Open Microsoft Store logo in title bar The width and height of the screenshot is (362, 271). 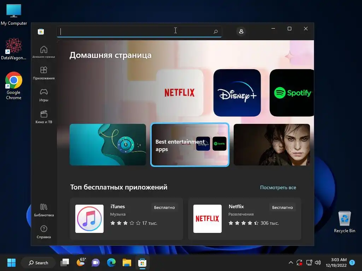pyautogui.click(x=41, y=31)
